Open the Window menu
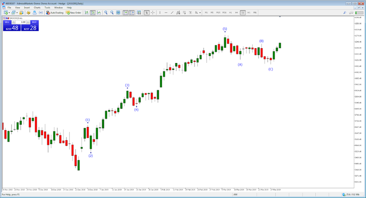This screenshot has height=198, width=366. [58, 8]
